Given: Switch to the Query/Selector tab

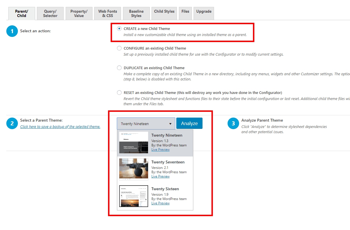Looking at the screenshot, I should tap(50, 14).
